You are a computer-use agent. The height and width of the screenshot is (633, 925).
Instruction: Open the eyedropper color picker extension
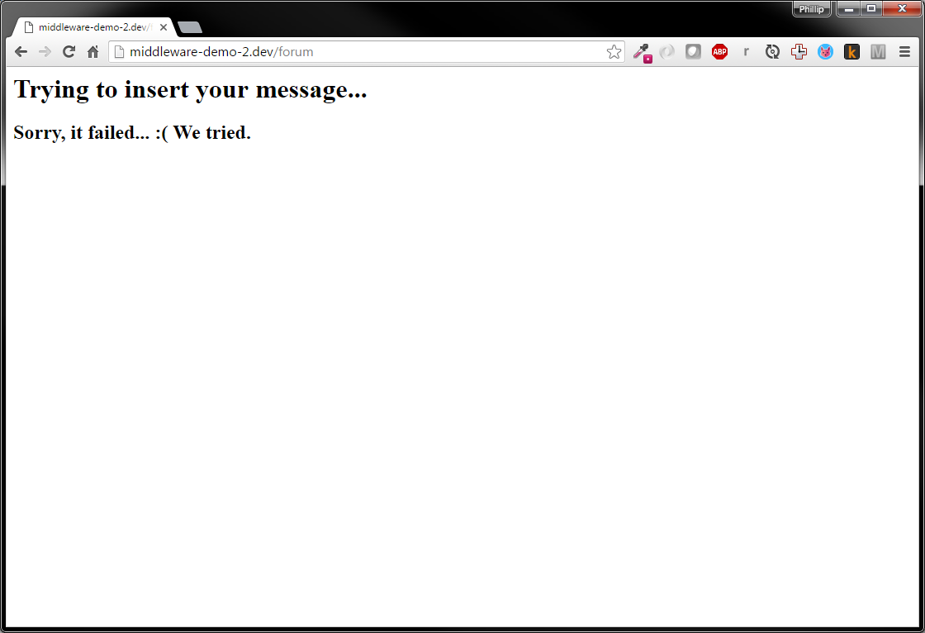click(x=642, y=53)
